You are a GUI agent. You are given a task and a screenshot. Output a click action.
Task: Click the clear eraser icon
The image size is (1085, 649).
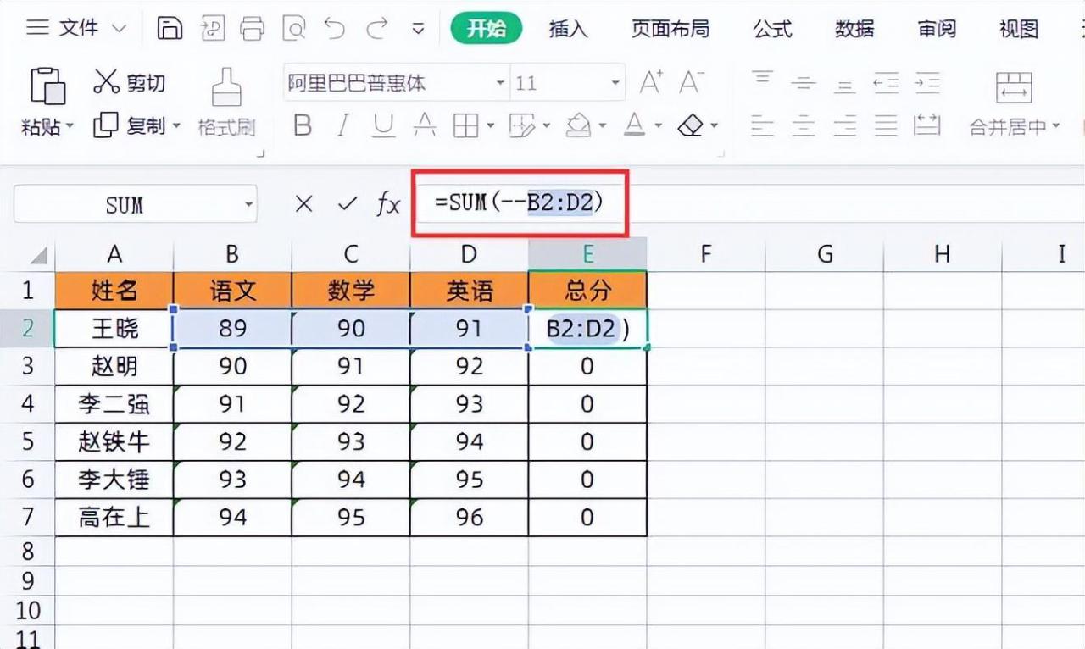[692, 126]
